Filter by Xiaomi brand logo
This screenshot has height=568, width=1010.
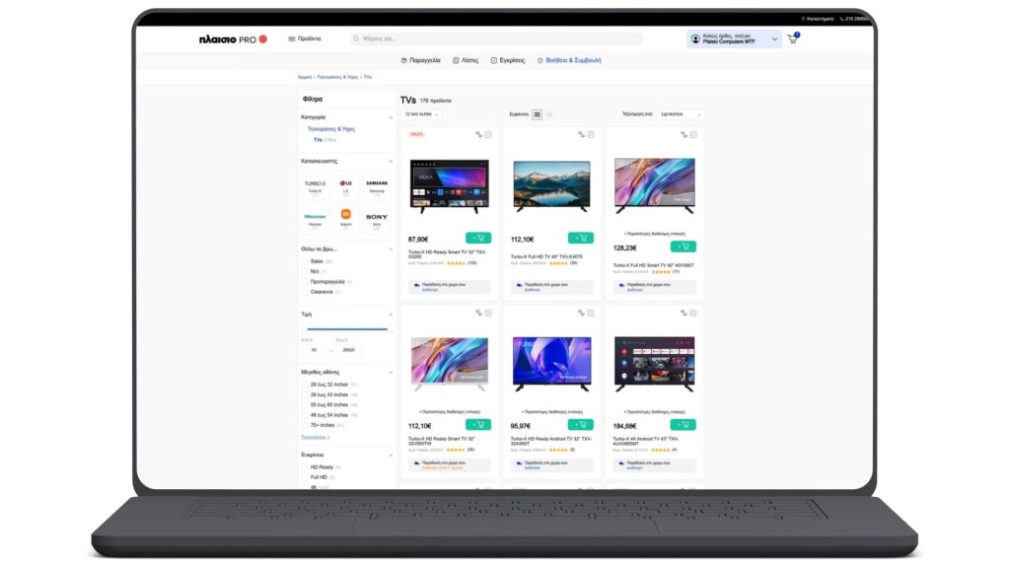(x=345, y=216)
